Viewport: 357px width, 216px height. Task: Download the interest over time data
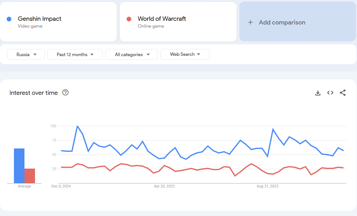[x=318, y=93]
